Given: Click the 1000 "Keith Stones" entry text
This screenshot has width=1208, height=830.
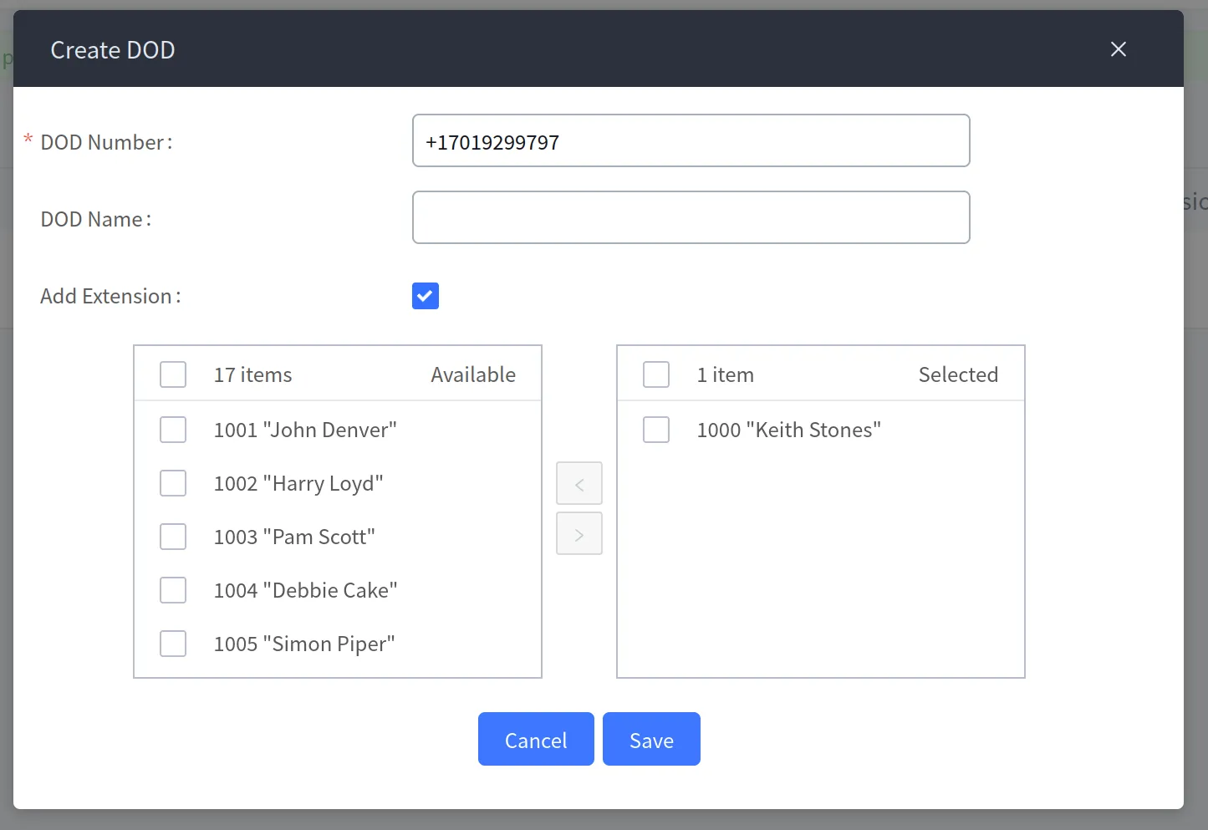Looking at the screenshot, I should click(788, 430).
